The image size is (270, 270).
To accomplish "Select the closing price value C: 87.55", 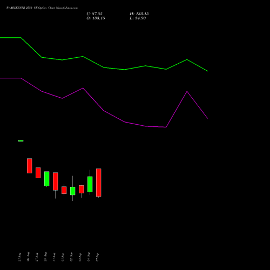I will coord(94,14).
